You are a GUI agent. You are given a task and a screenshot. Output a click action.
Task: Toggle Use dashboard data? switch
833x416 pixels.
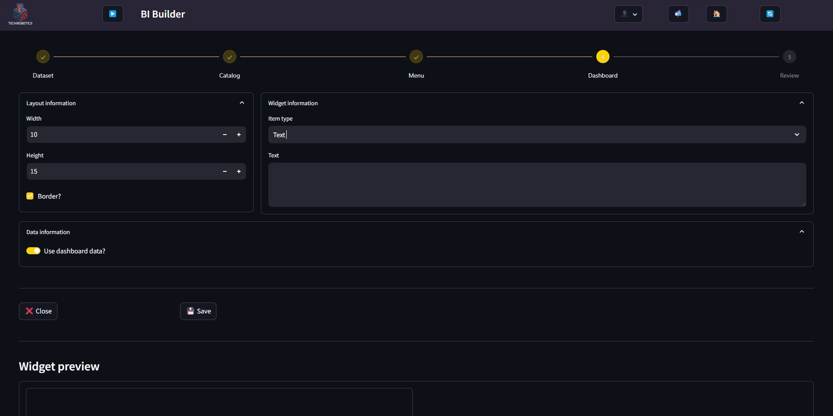pos(33,251)
